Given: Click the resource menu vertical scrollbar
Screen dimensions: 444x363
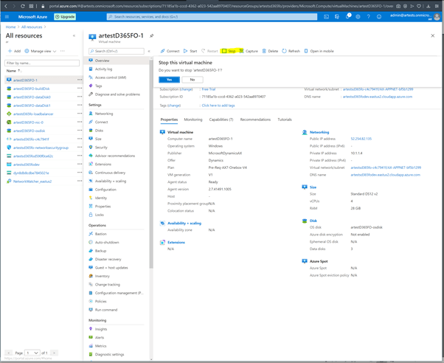Looking at the screenshot, I should [x=151, y=163].
